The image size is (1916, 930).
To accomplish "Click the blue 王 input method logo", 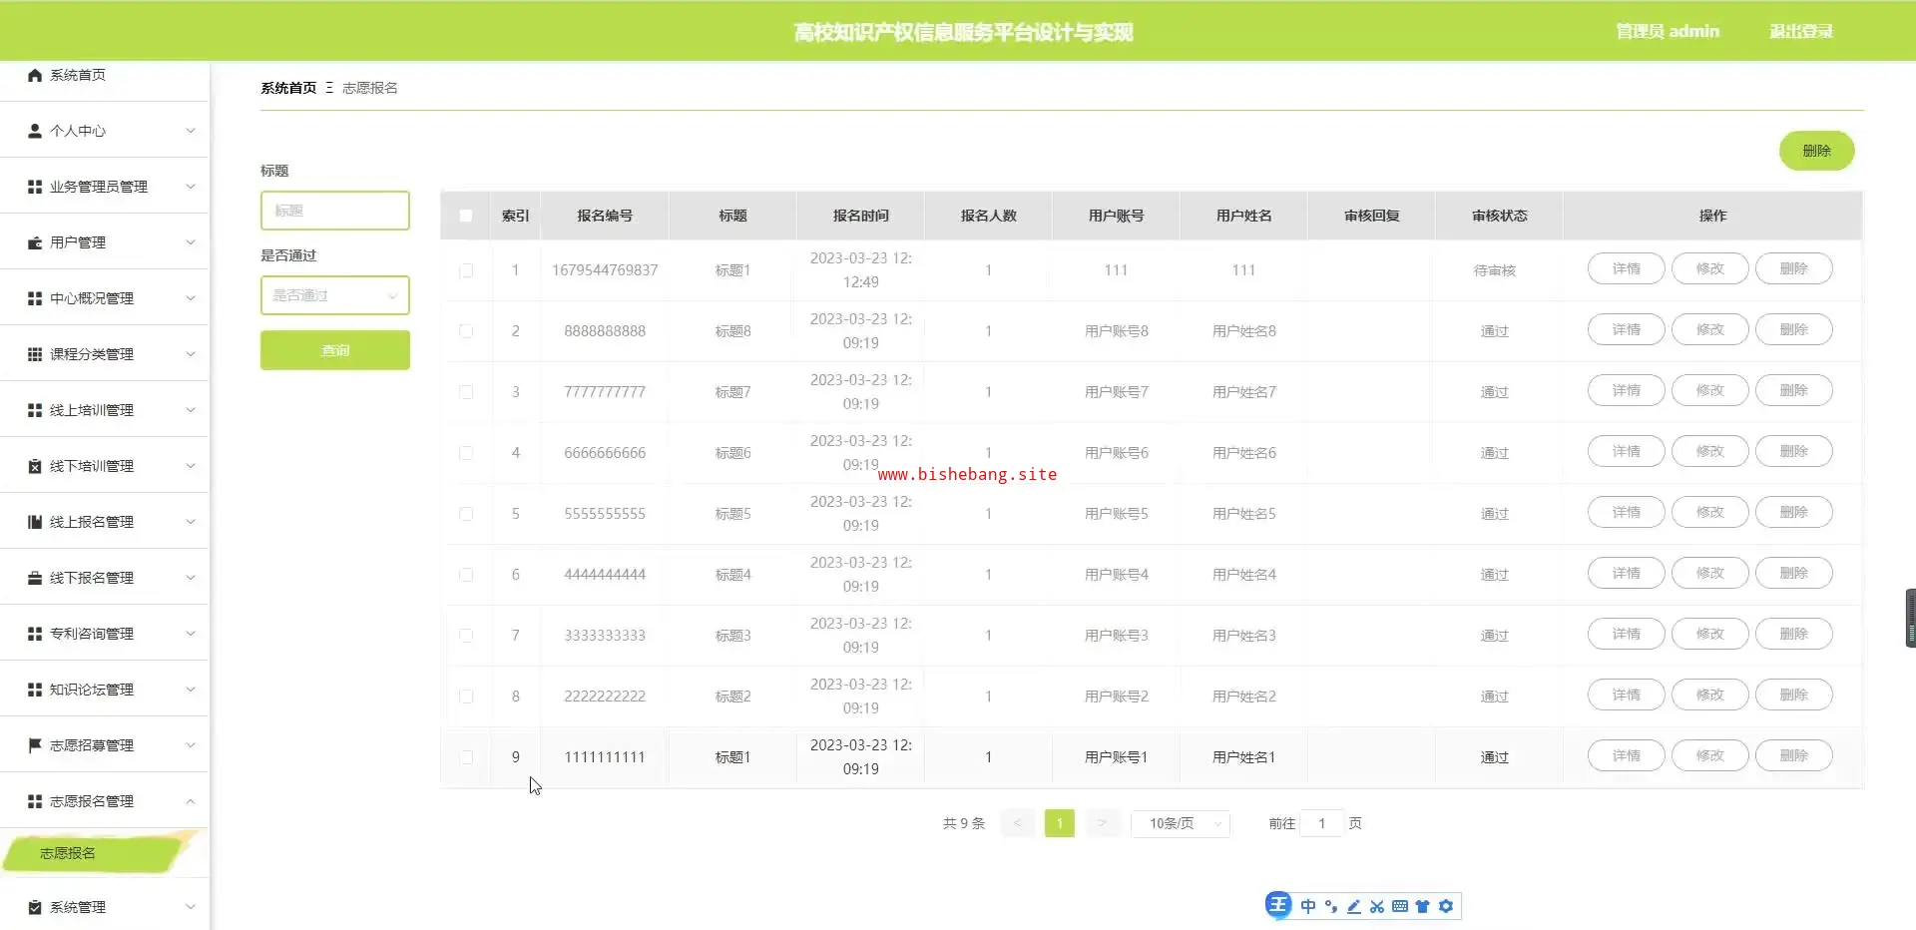I will (x=1278, y=905).
